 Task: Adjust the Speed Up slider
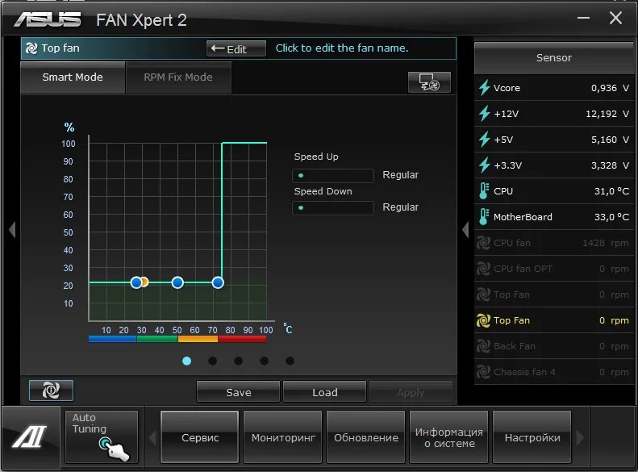point(333,175)
